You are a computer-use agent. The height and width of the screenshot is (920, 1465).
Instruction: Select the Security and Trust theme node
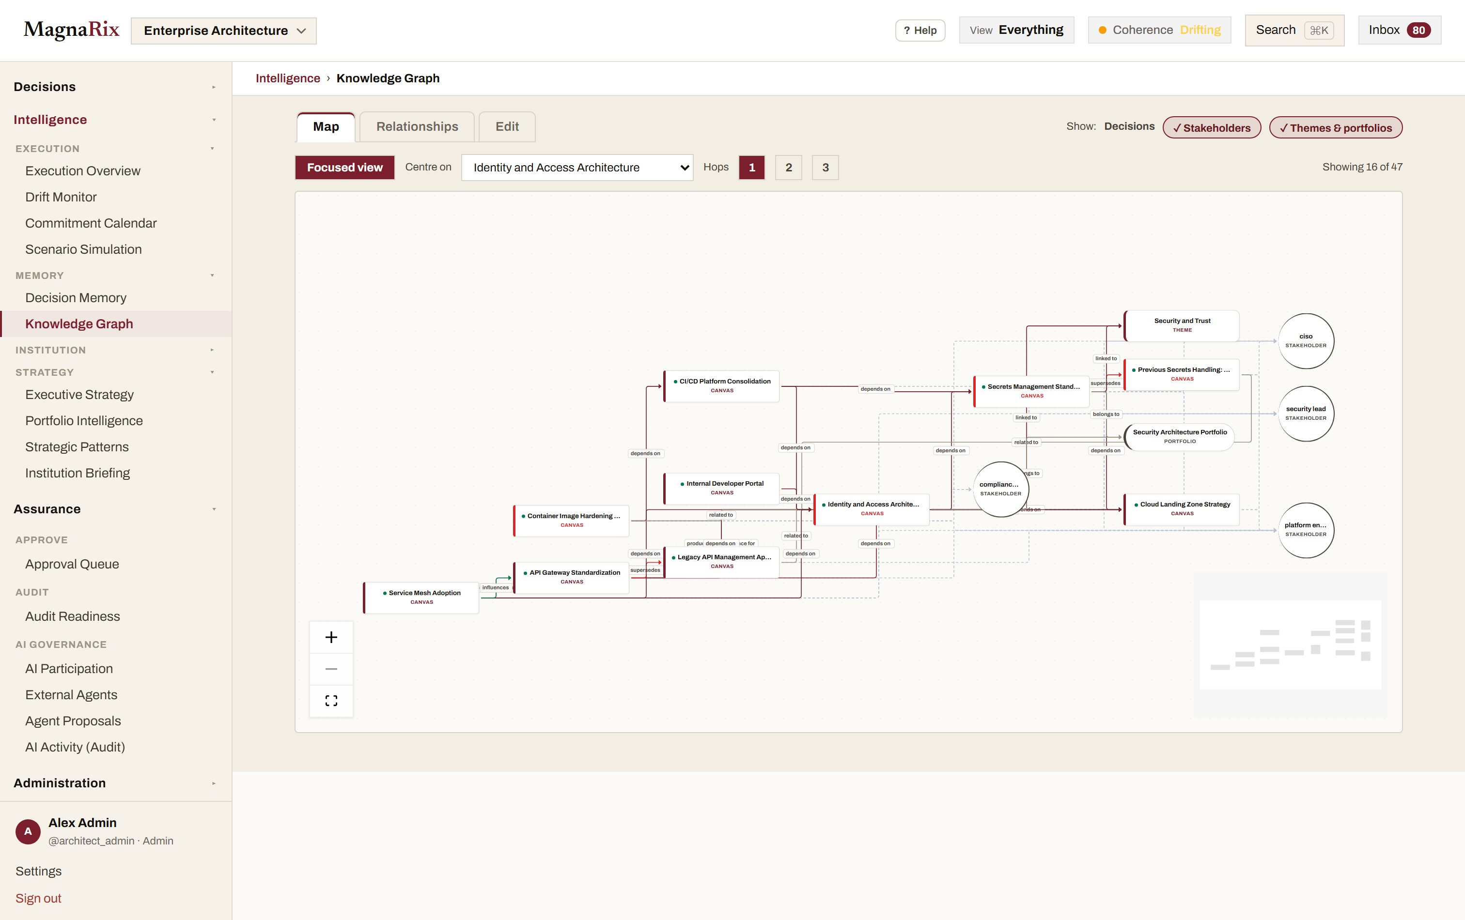point(1182,325)
